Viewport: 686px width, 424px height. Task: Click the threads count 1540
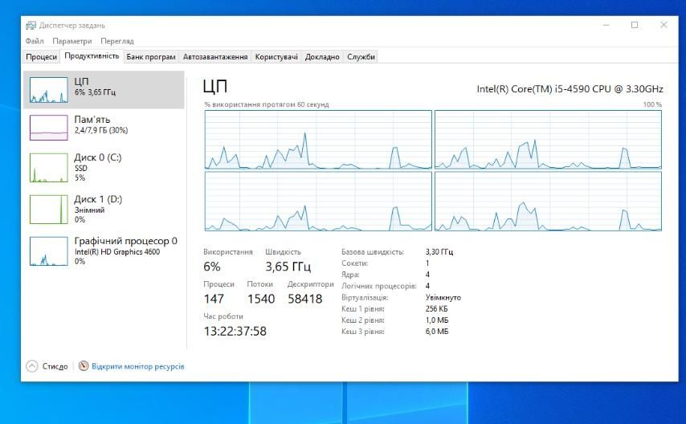261,299
